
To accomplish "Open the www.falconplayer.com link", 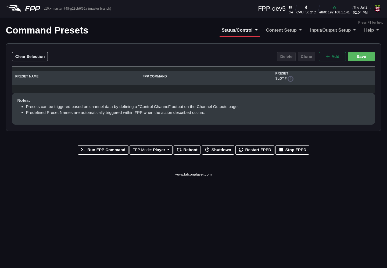I will click(x=193, y=174).
